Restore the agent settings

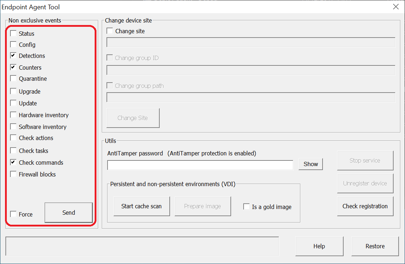(375, 246)
